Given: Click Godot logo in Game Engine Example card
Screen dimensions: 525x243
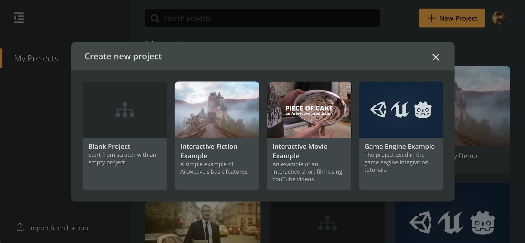Looking at the screenshot, I should click(423, 110).
